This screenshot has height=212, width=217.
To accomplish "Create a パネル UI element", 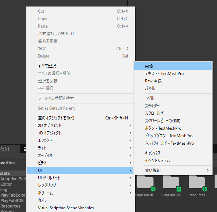I will click(x=173, y=88).
